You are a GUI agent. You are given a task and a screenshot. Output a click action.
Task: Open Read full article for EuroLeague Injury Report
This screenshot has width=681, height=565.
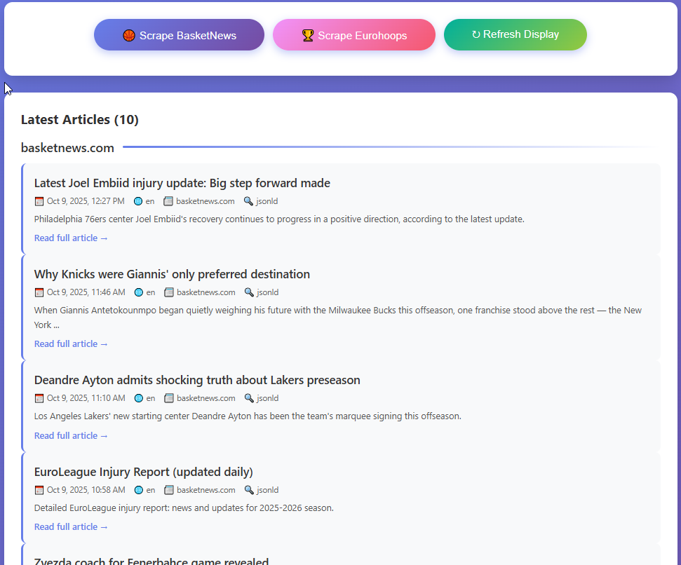coord(71,527)
